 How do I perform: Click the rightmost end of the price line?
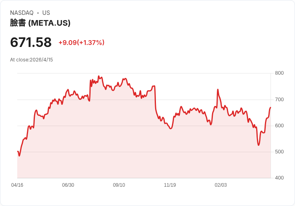coord(271,108)
